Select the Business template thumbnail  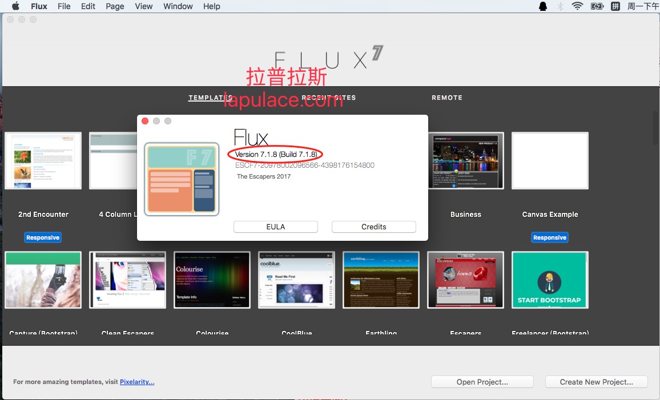[x=466, y=161]
